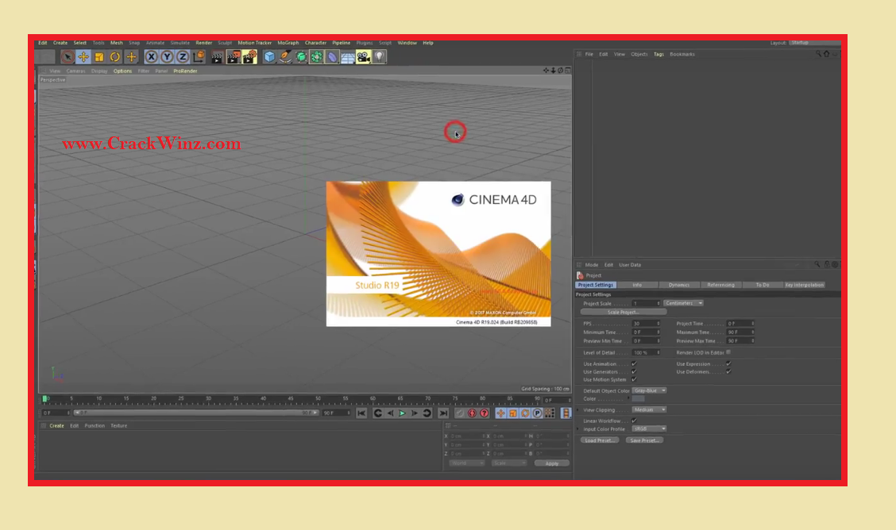Open the Centimeters unit dropdown
This screenshot has height=530, width=896.
pos(683,303)
